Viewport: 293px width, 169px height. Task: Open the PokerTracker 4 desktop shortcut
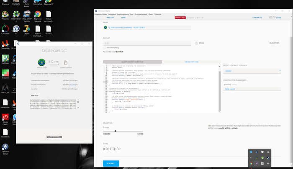[x=16, y=16]
